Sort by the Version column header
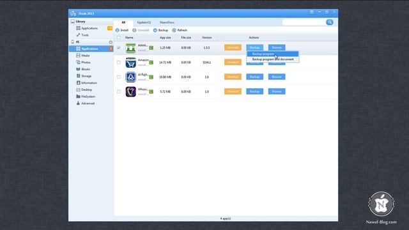Screen dimensions: 409x230 207,38
